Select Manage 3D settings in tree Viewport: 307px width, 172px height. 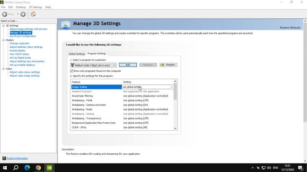pyautogui.click(x=21, y=32)
